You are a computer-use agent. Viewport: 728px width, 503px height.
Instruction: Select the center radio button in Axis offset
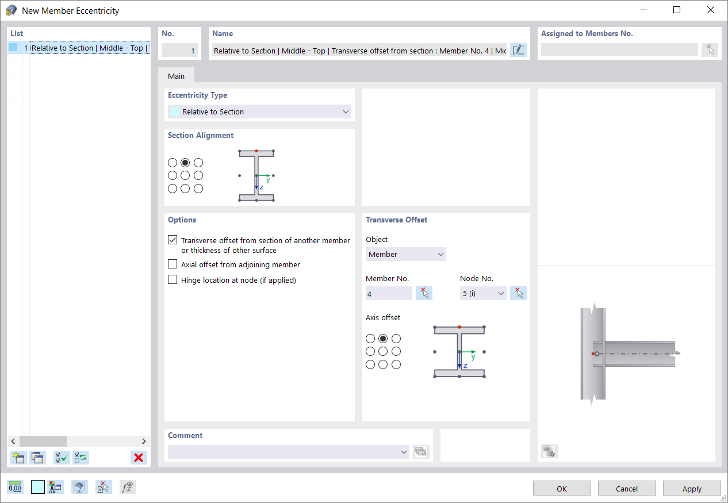point(383,351)
